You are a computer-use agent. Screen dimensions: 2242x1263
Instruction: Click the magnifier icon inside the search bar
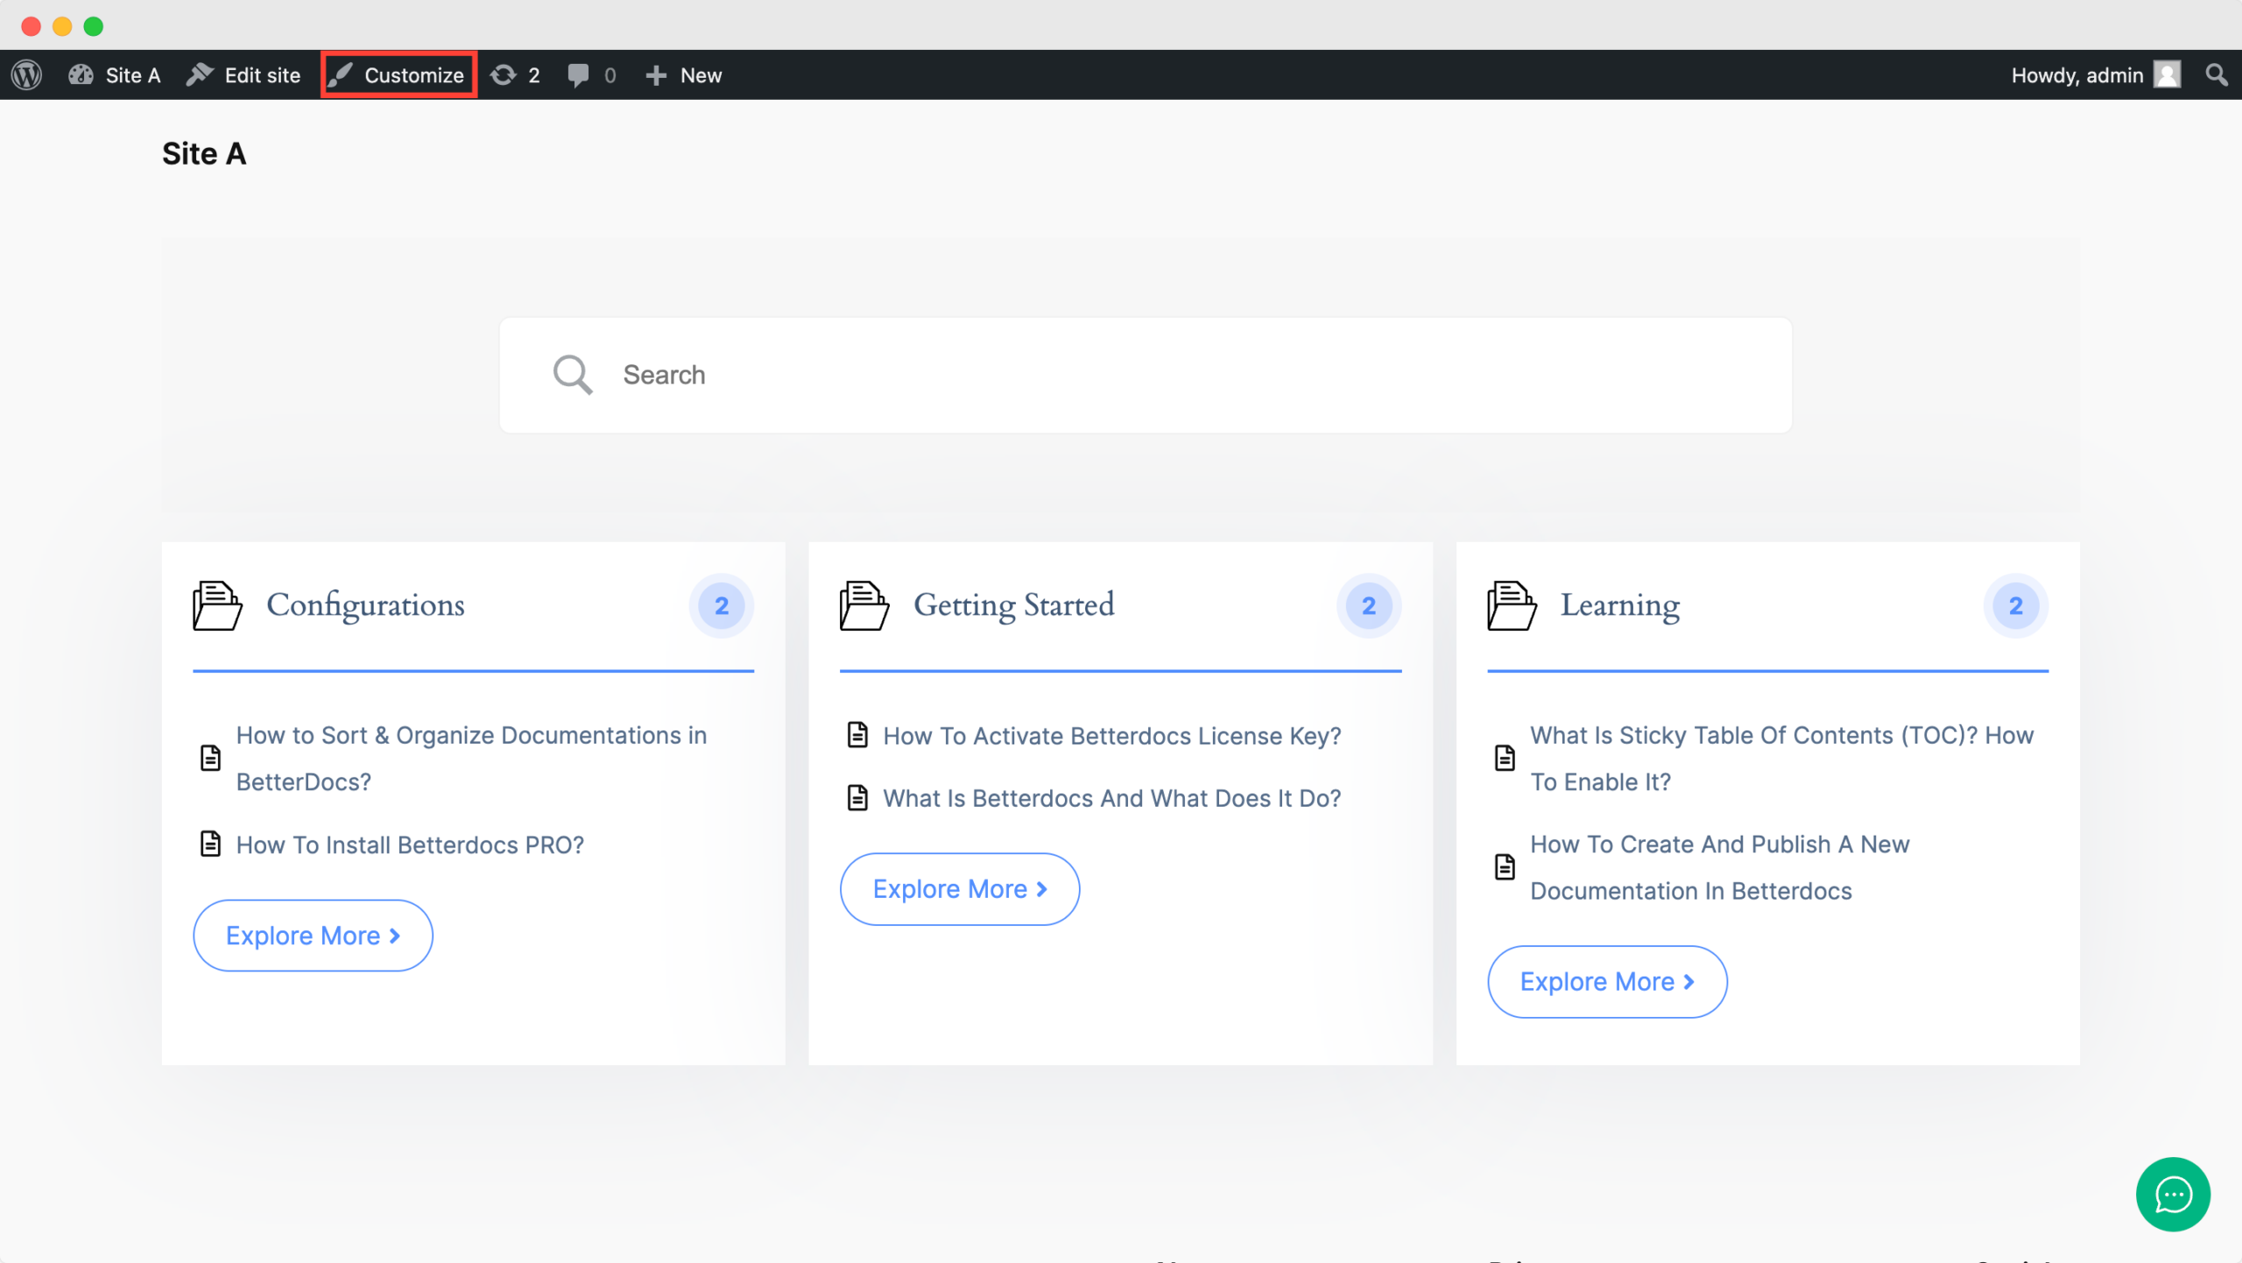pyautogui.click(x=573, y=374)
